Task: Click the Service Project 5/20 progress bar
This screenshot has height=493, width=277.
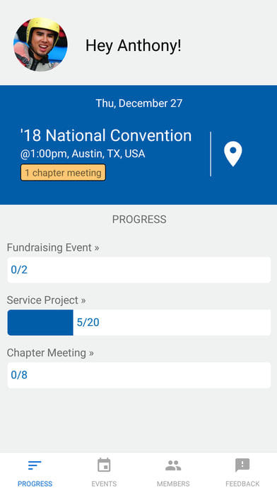Action: (x=139, y=322)
